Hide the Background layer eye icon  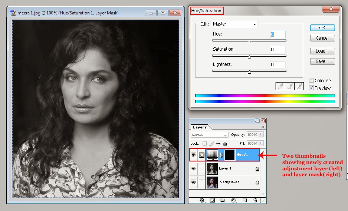pyautogui.click(x=194, y=182)
